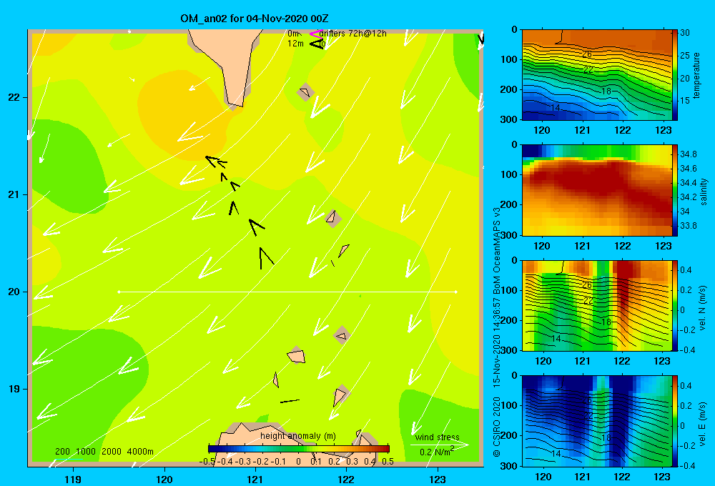Click the 'drifters 72h@12h' legend text
The image size is (715, 486).
(352, 34)
